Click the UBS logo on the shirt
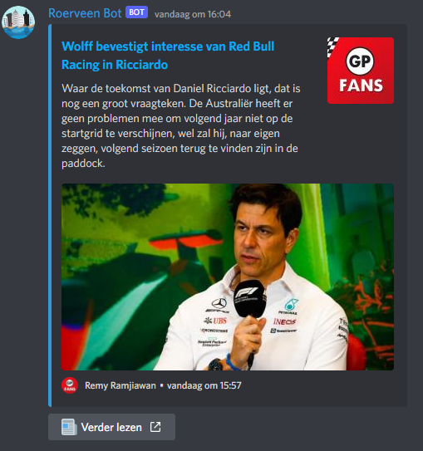The height and width of the screenshot is (451, 423). [215, 321]
